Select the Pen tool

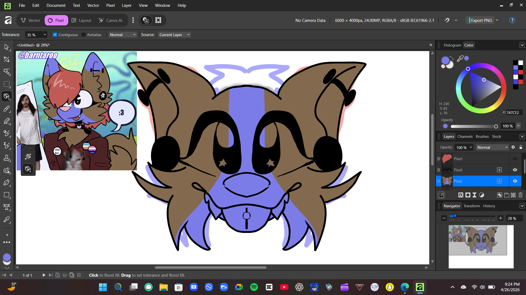coord(7,182)
